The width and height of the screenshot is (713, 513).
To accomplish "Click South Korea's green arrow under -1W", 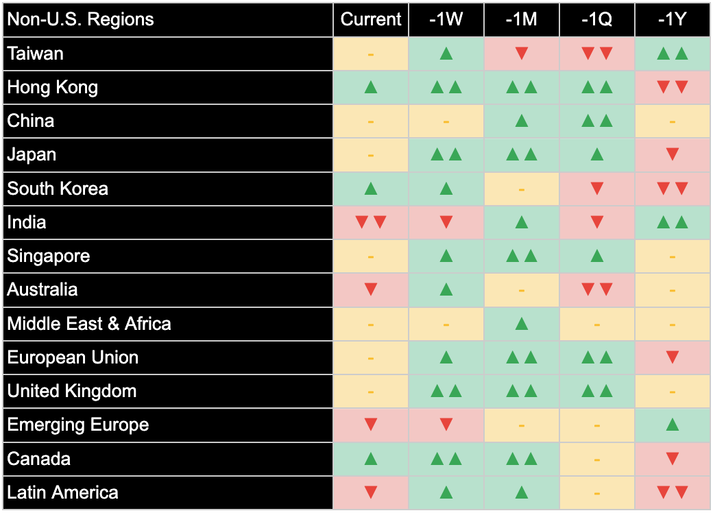I will point(446,189).
